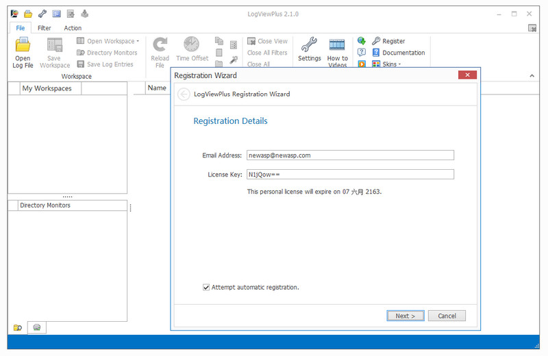The height and width of the screenshot is (356, 548).
Task: Click the open folder icon in quick access bar
Action: [x=28, y=14]
